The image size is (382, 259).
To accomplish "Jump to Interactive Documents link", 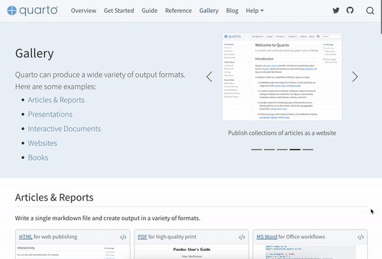I will pos(64,129).
